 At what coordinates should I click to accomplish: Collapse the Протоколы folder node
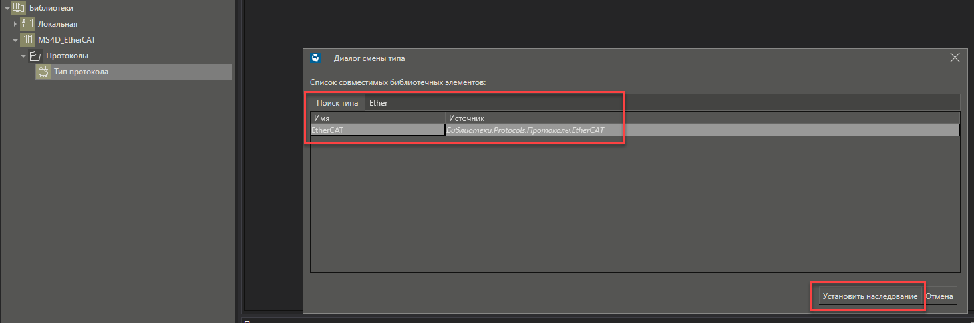click(x=23, y=56)
